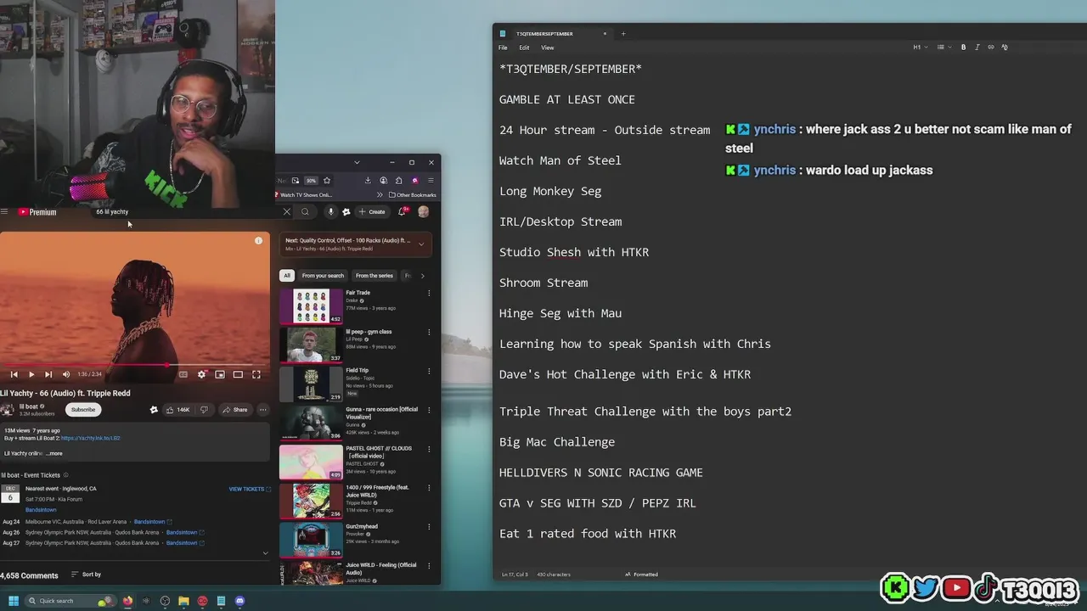Enable miniplayer mode

click(x=220, y=374)
